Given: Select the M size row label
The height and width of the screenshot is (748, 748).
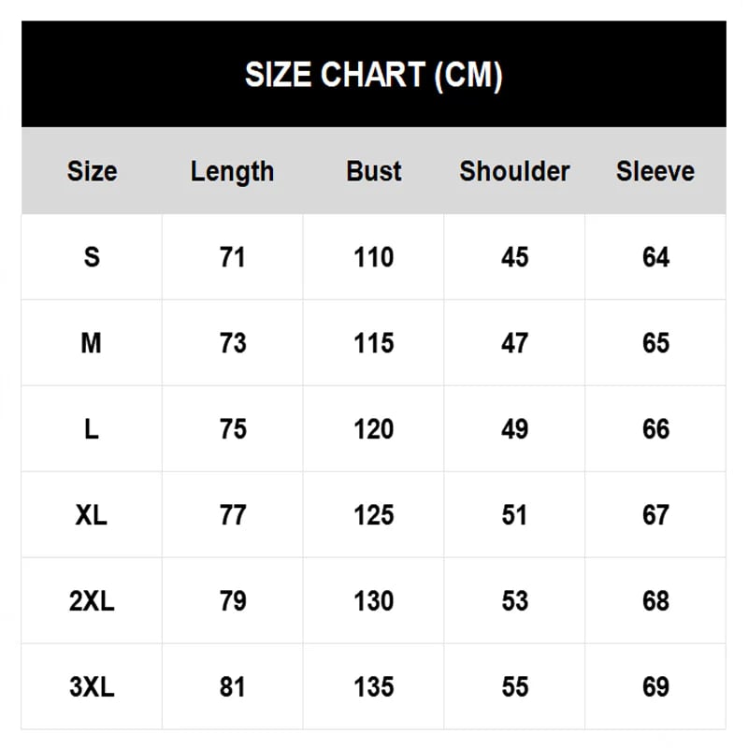Looking at the screenshot, I should (92, 343).
